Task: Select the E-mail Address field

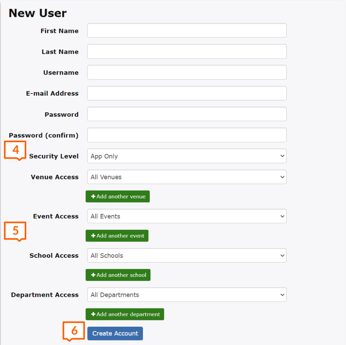Action: 187,93
